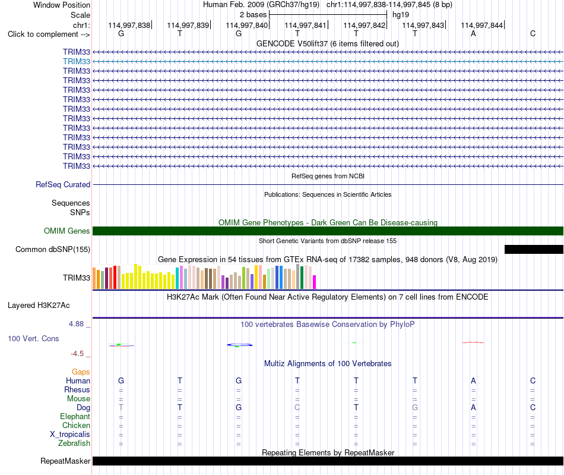Click the "Window Position" track label
This screenshot has width=564, height=475.
(x=62, y=5)
